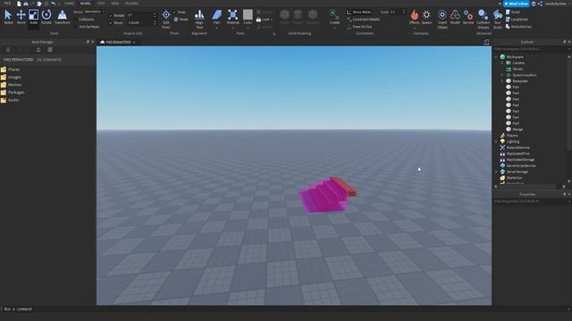Toggle Draw On Top option
This screenshot has width=572, height=321.
click(359, 27)
